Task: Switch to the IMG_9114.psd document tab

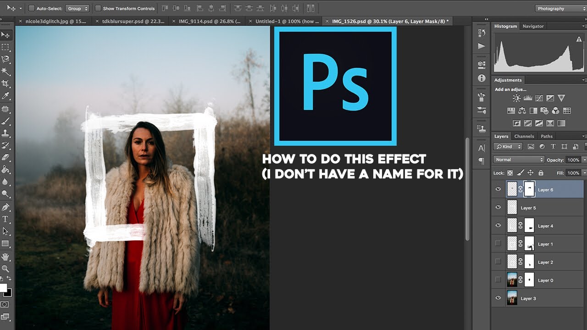Action: pos(208,21)
